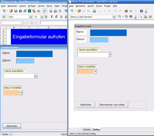The image size is (154, 136).
Task: Click Tabelle 1 / 1 in Calc status bar
Action: coord(7,134)
